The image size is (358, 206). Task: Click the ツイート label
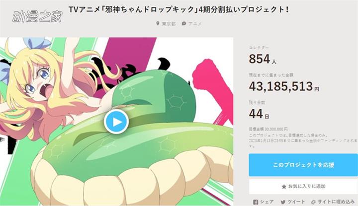(x=296, y=202)
